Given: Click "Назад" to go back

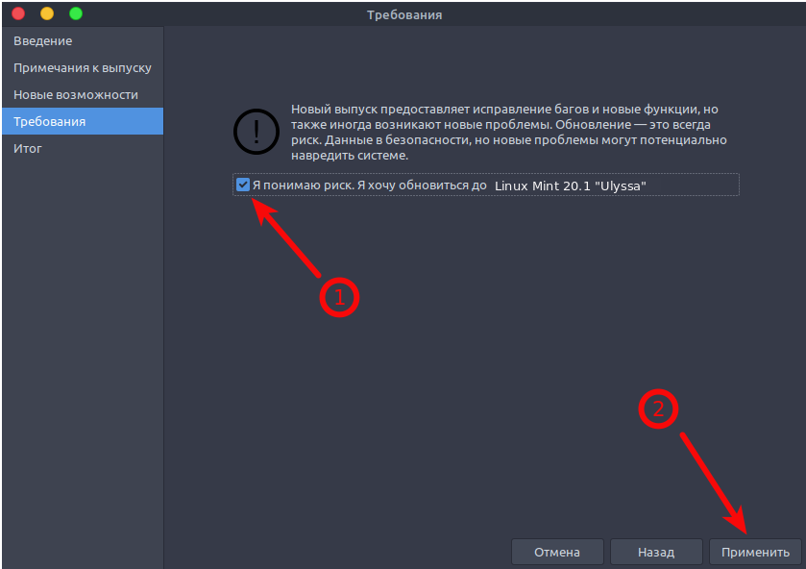Looking at the screenshot, I should click(656, 552).
